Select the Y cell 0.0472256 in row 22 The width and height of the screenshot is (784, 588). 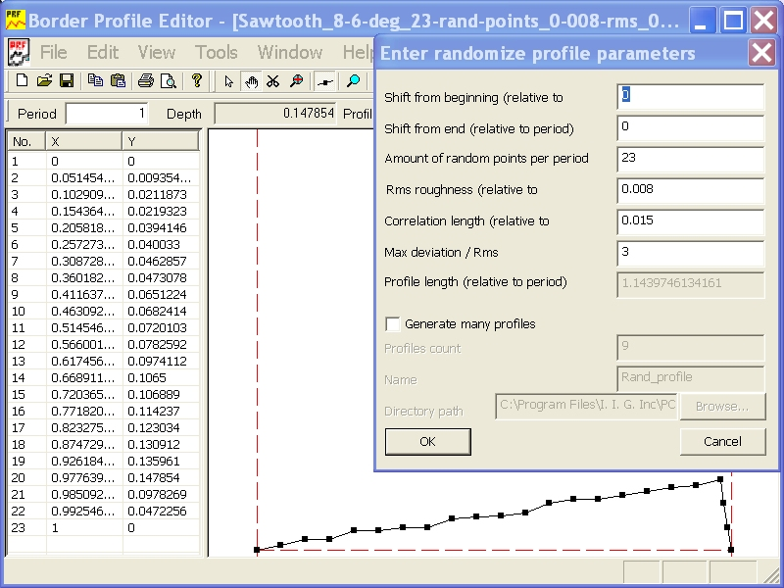[161, 511]
